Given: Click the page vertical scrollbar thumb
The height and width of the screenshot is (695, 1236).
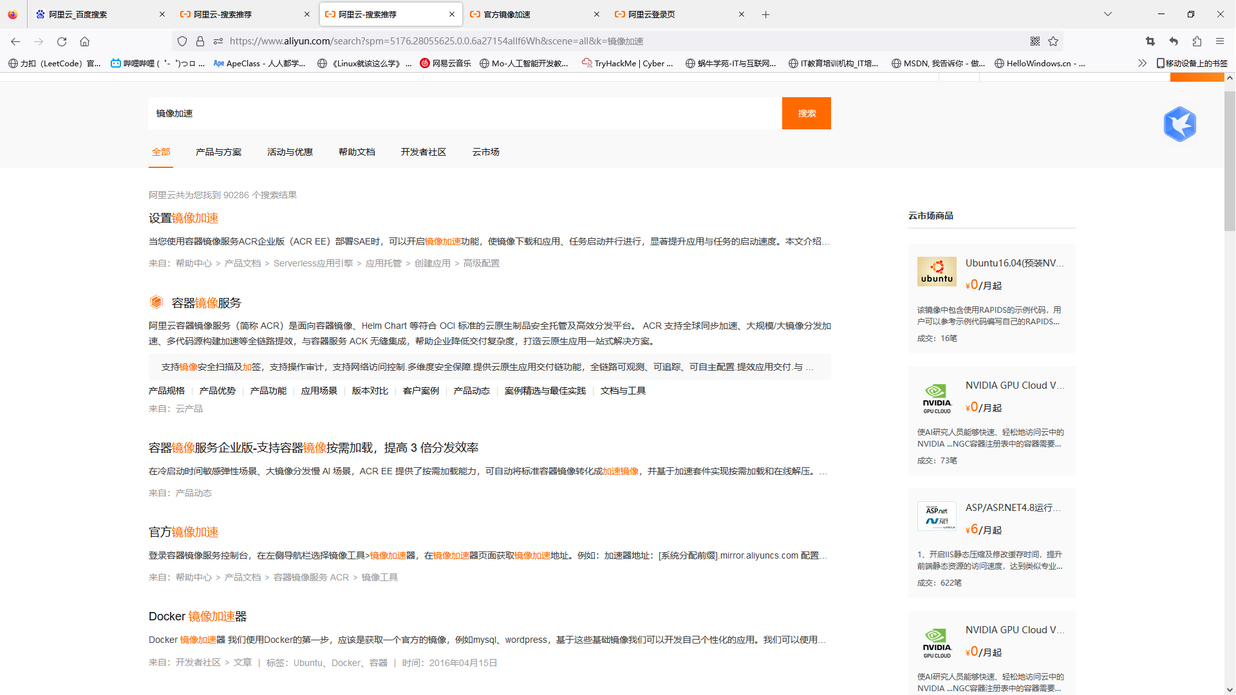Looking at the screenshot, I should coord(1230,161).
